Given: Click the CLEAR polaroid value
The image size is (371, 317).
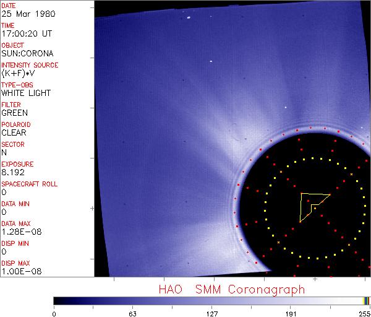Looking at the screenshot, I should pos(14,132).
